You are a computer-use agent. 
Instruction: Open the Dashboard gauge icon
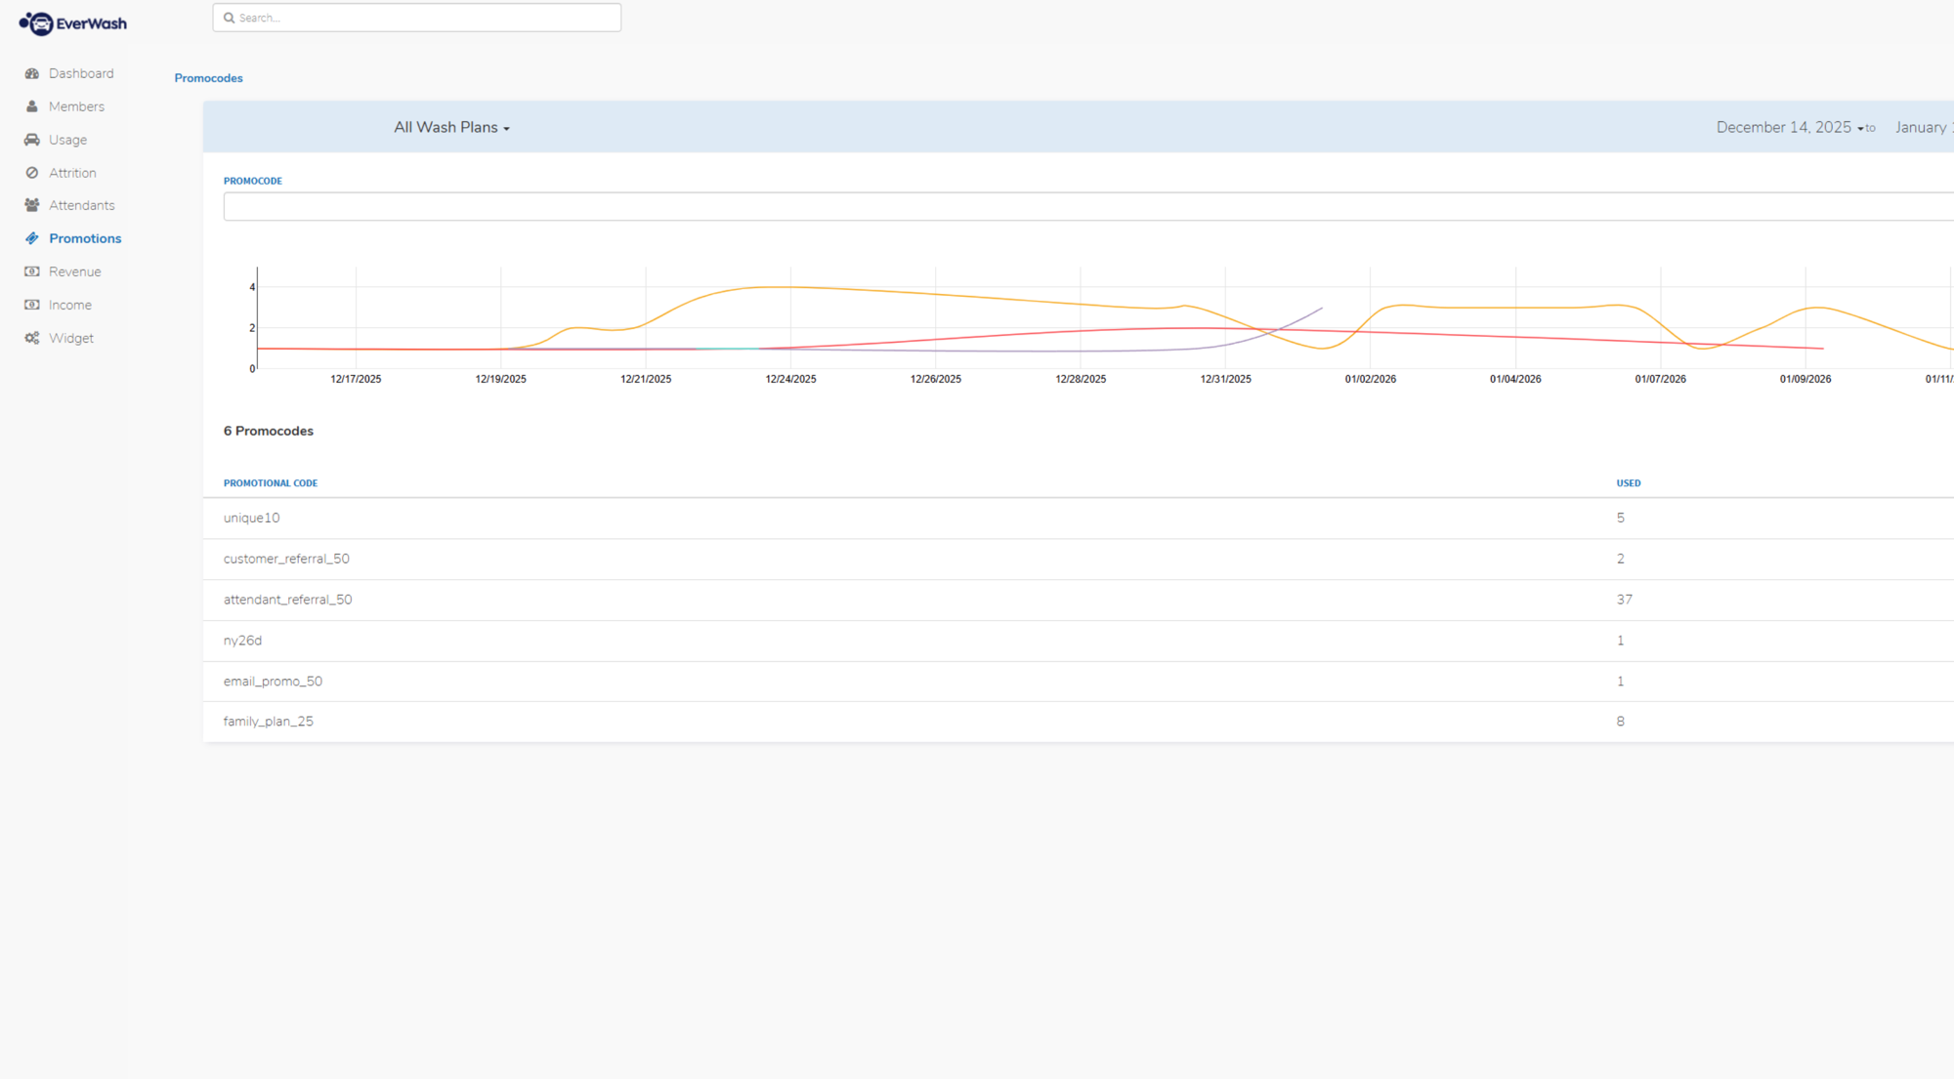click(32, 73)
